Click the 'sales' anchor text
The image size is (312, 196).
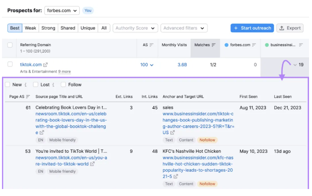click(x=168, y=108)
